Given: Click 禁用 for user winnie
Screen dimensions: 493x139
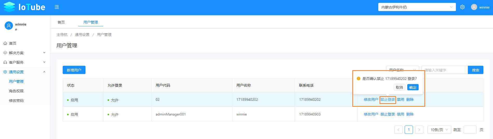Looking at the screenshot, I should click(x=401, y=114).
